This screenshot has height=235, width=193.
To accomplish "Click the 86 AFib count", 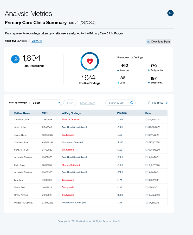I will [x=123, y=78].
